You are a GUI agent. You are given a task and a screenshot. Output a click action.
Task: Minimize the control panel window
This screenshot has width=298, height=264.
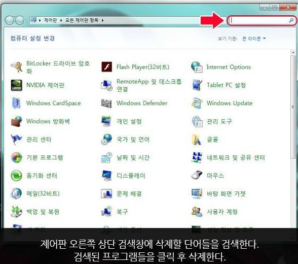[x=265, y=8]
